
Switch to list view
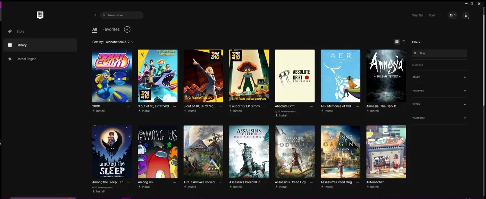(403, 42)
